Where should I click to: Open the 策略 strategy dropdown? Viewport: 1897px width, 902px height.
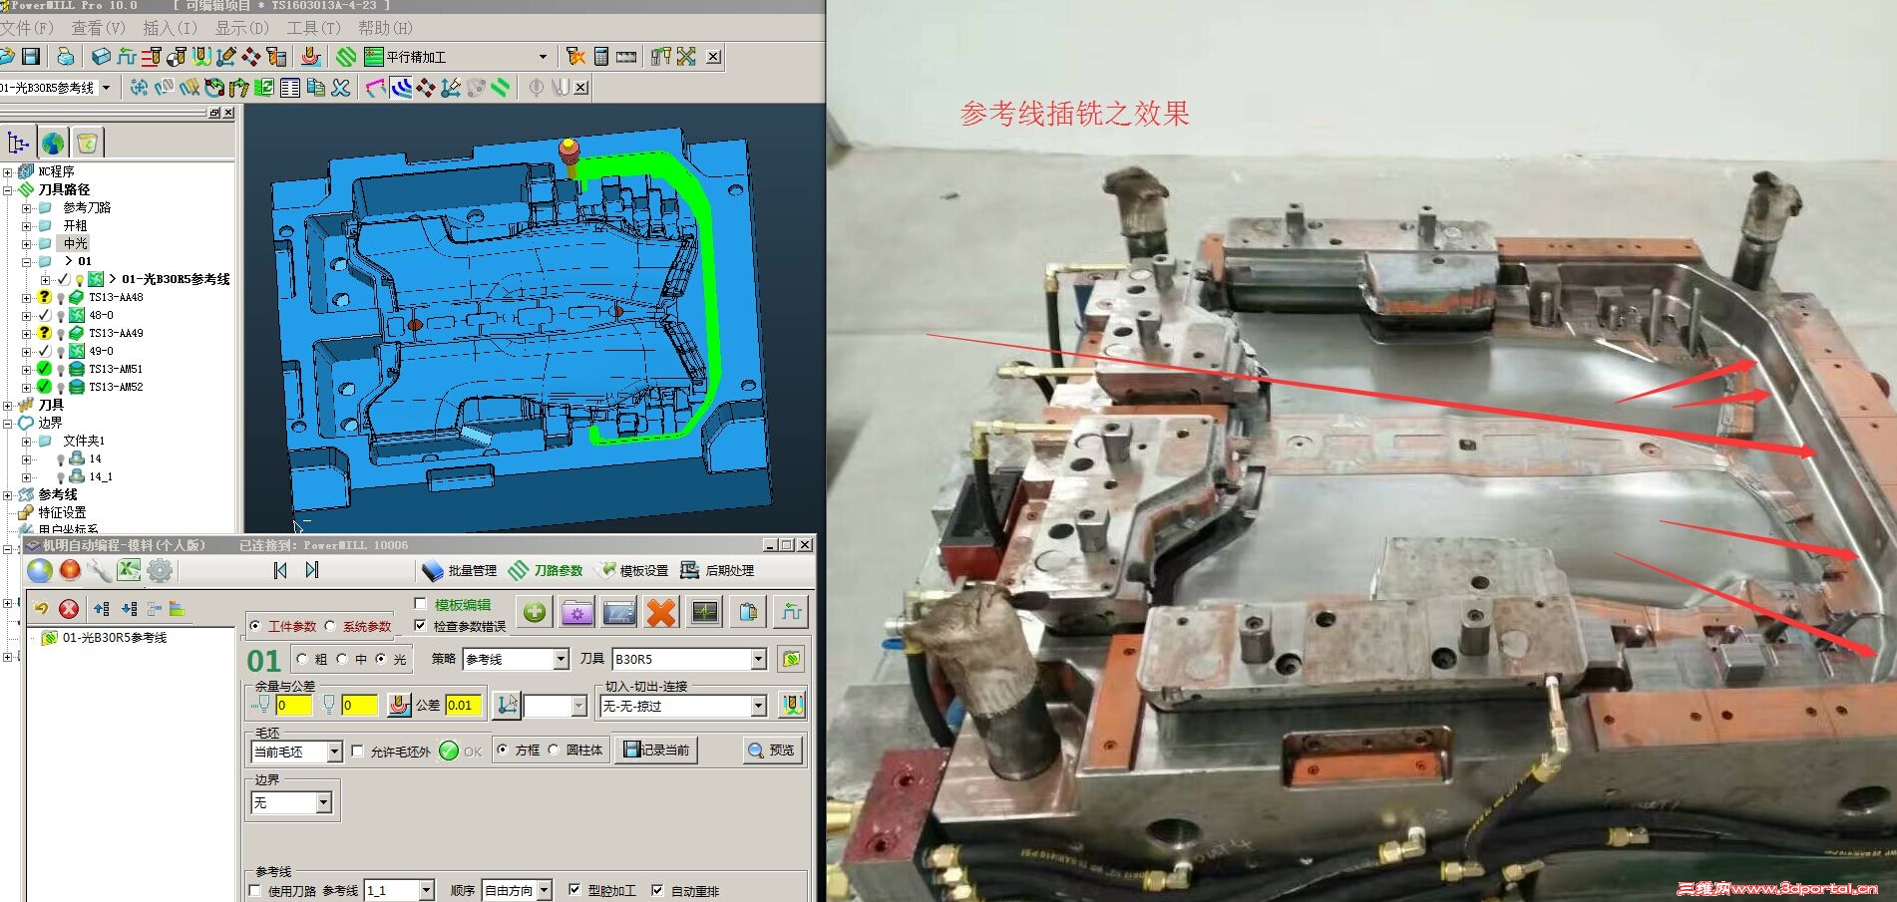pos(560,659)
